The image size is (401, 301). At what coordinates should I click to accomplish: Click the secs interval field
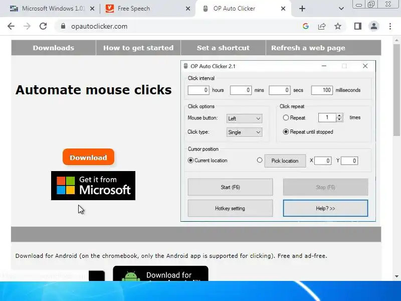click(280, 90)
